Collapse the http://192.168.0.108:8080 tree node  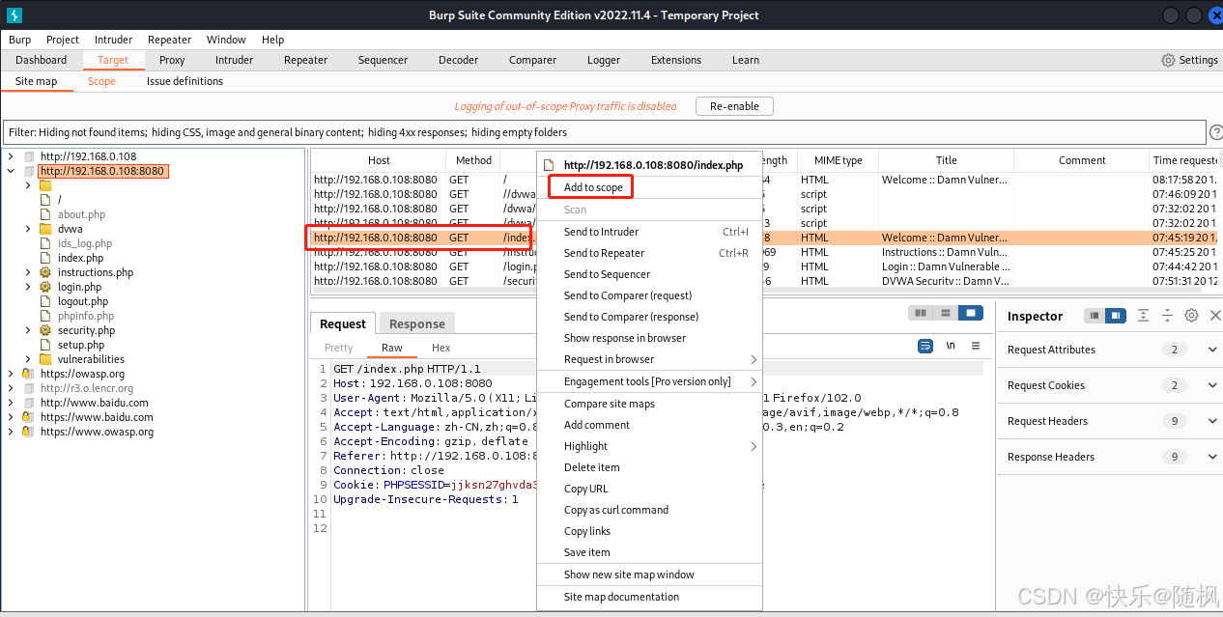(11, 171)
